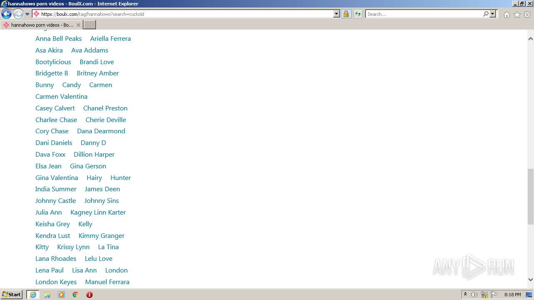Image resolution: width=534 pixels, height=300 pixels.
Task: Open the Johnny Sins link
Action: [101, 200]
